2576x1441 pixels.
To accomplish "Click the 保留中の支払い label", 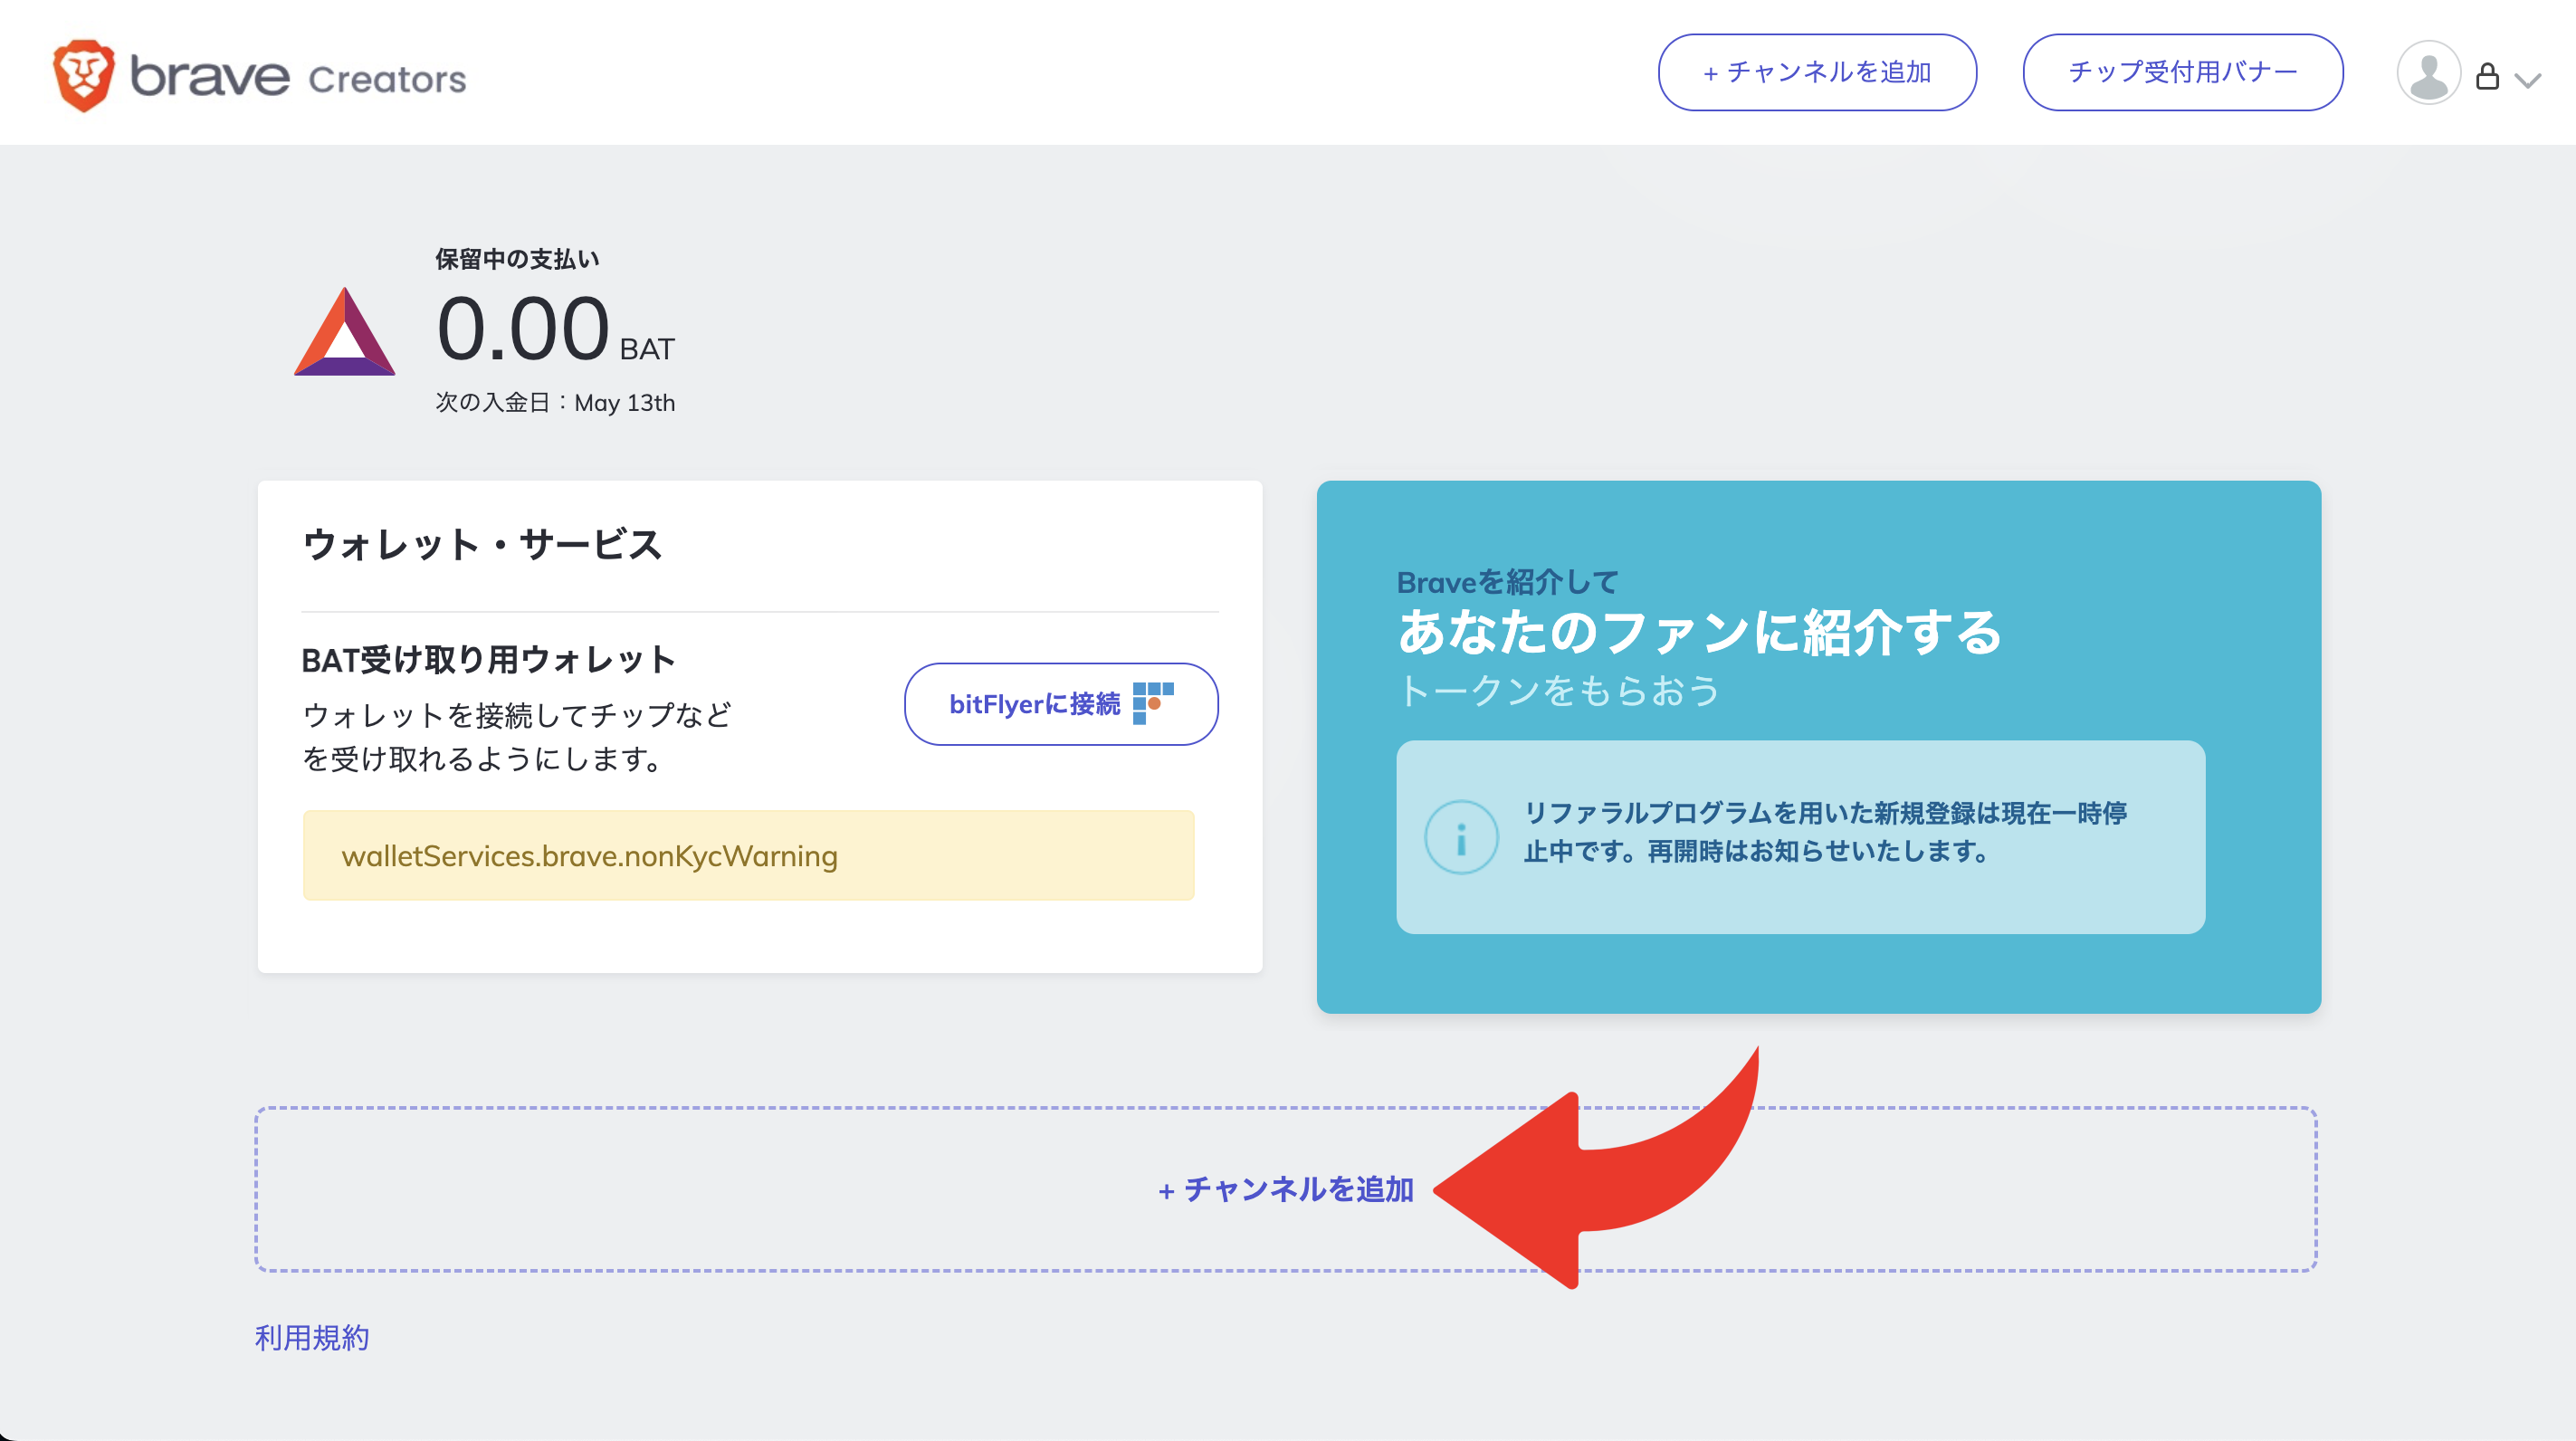I will click(517, 259).
